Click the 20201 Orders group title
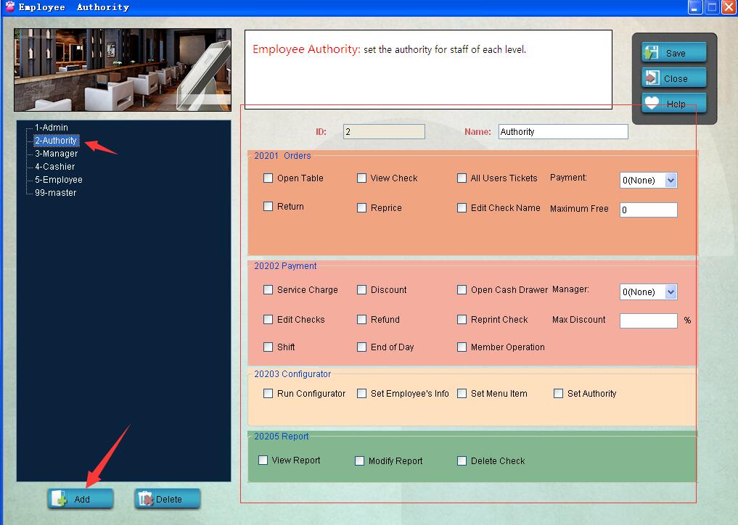This screenshot has width=738, height=525. (282, 156)
